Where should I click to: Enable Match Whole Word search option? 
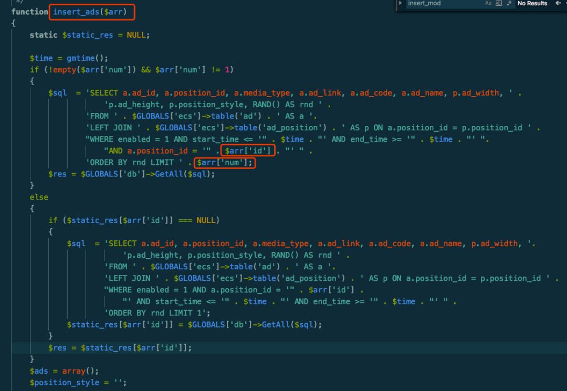(499, 3)
